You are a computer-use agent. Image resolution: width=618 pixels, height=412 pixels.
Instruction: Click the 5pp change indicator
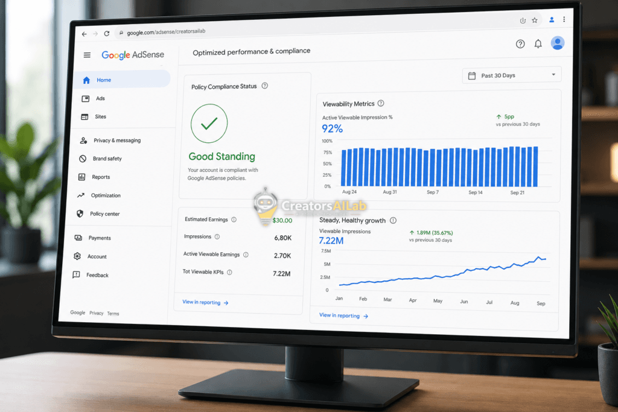[505, 116]
